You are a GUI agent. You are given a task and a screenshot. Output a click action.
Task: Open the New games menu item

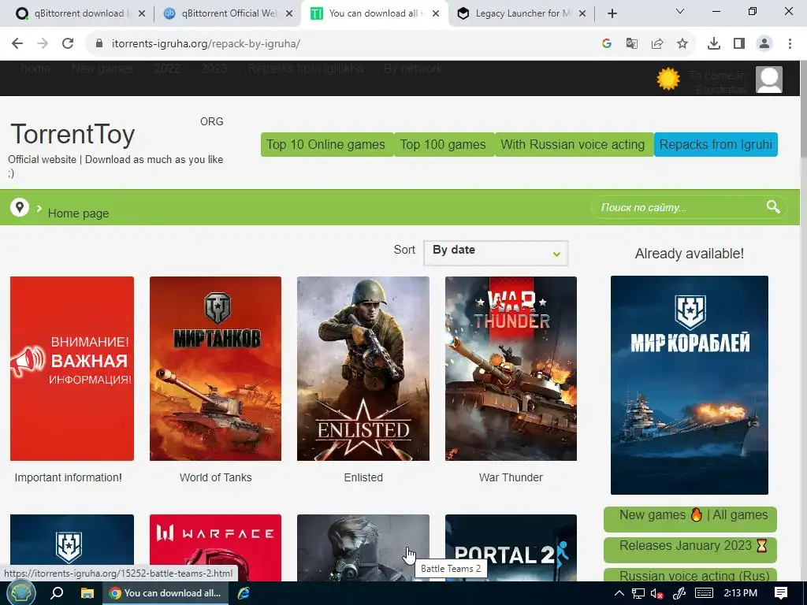pos(102,69)
